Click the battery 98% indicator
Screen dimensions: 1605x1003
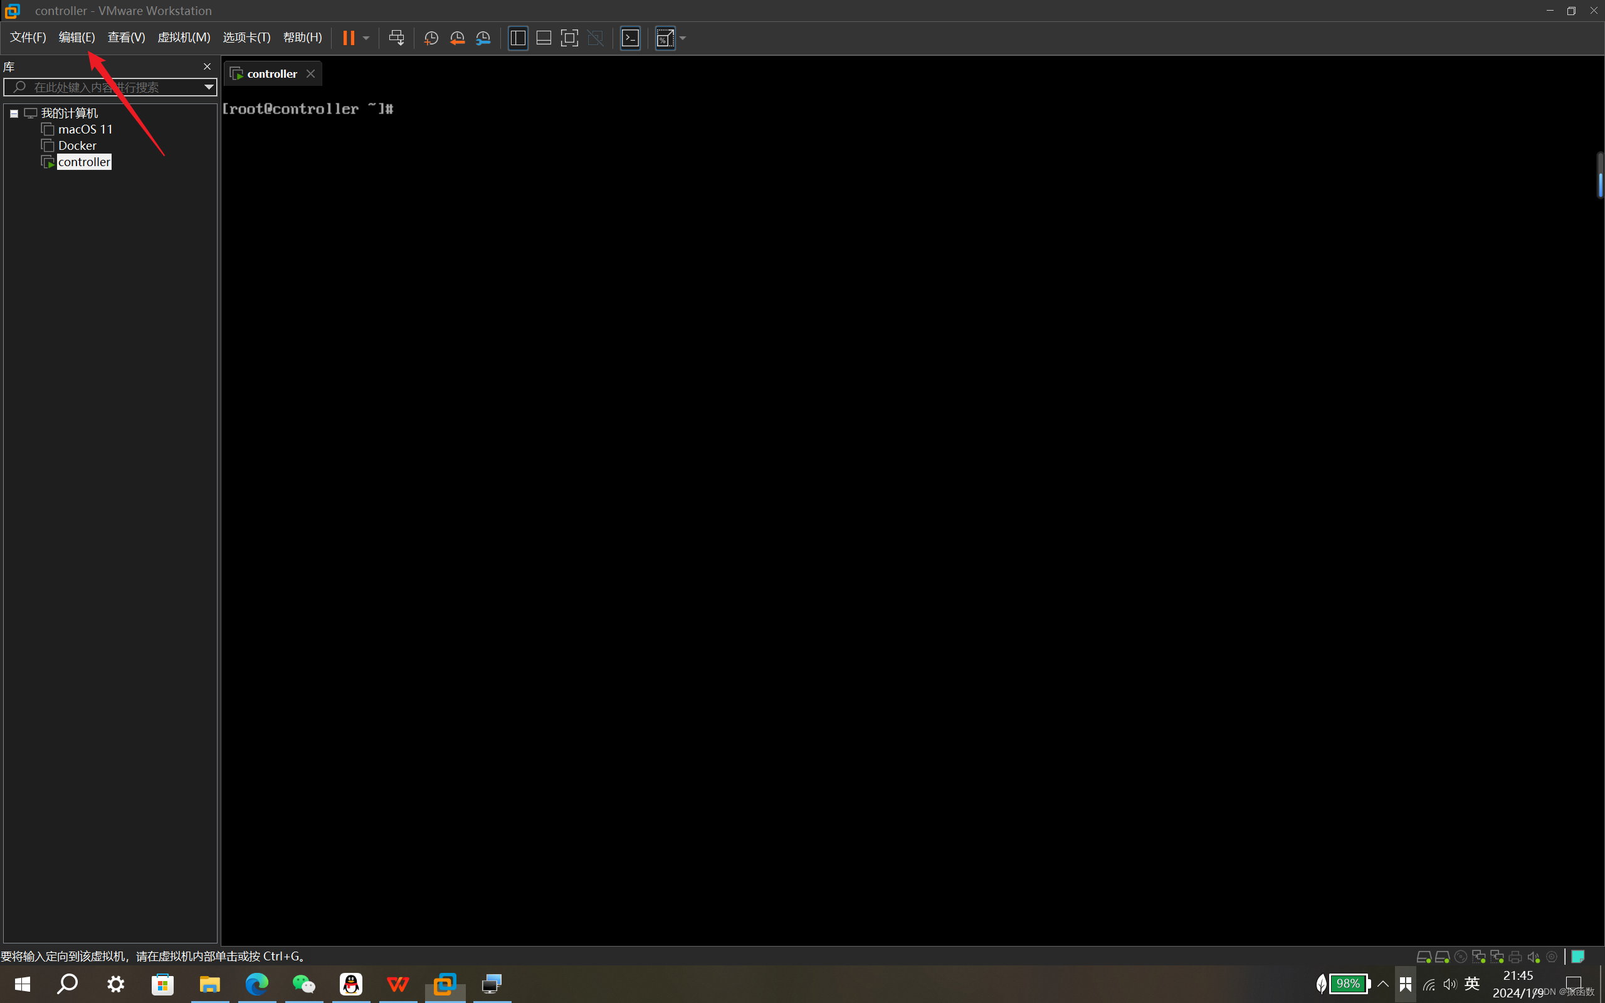point(1349,984)
